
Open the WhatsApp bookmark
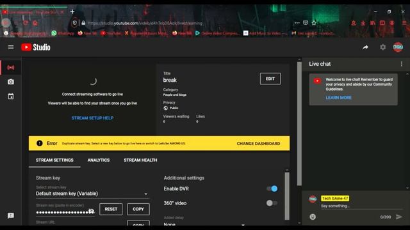[63, 33]
